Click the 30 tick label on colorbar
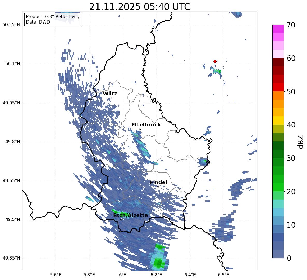 tap(291, 158)
